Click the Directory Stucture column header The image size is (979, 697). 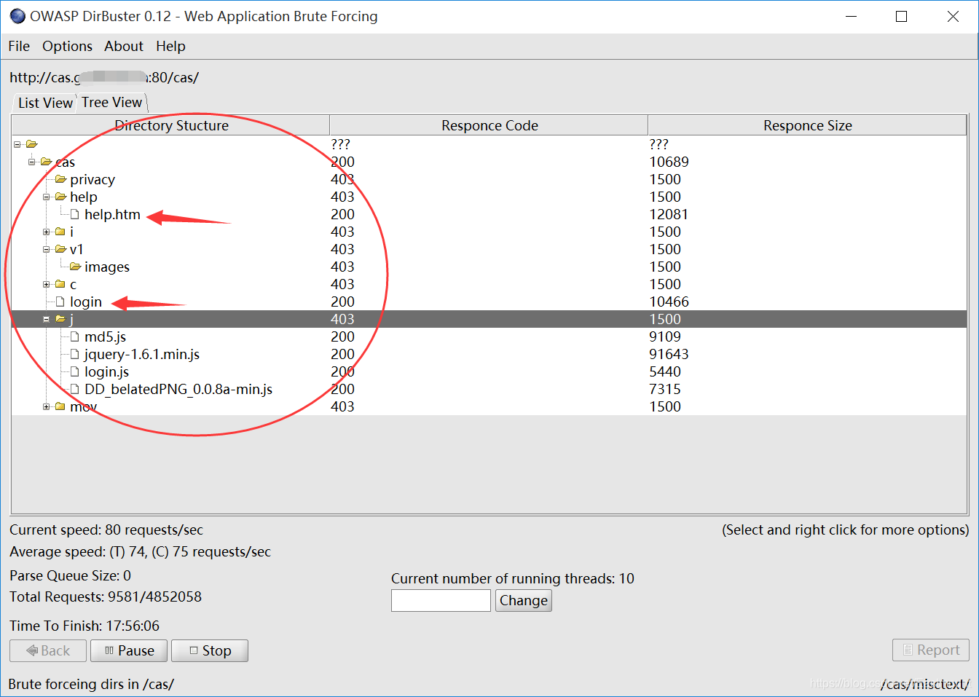point(171,125)
